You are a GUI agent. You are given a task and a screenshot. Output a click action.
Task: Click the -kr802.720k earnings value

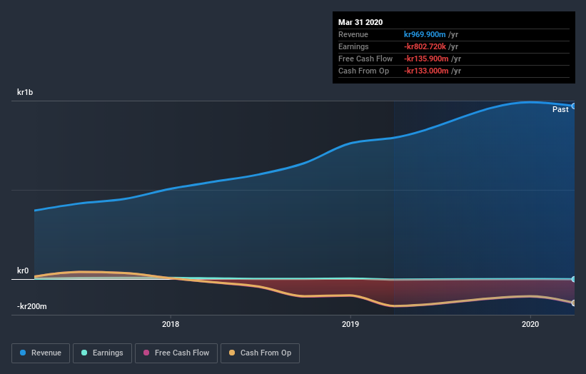click(x=425, y=46)
